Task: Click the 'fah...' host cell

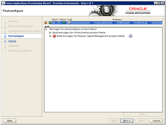Action: (54, 23)
